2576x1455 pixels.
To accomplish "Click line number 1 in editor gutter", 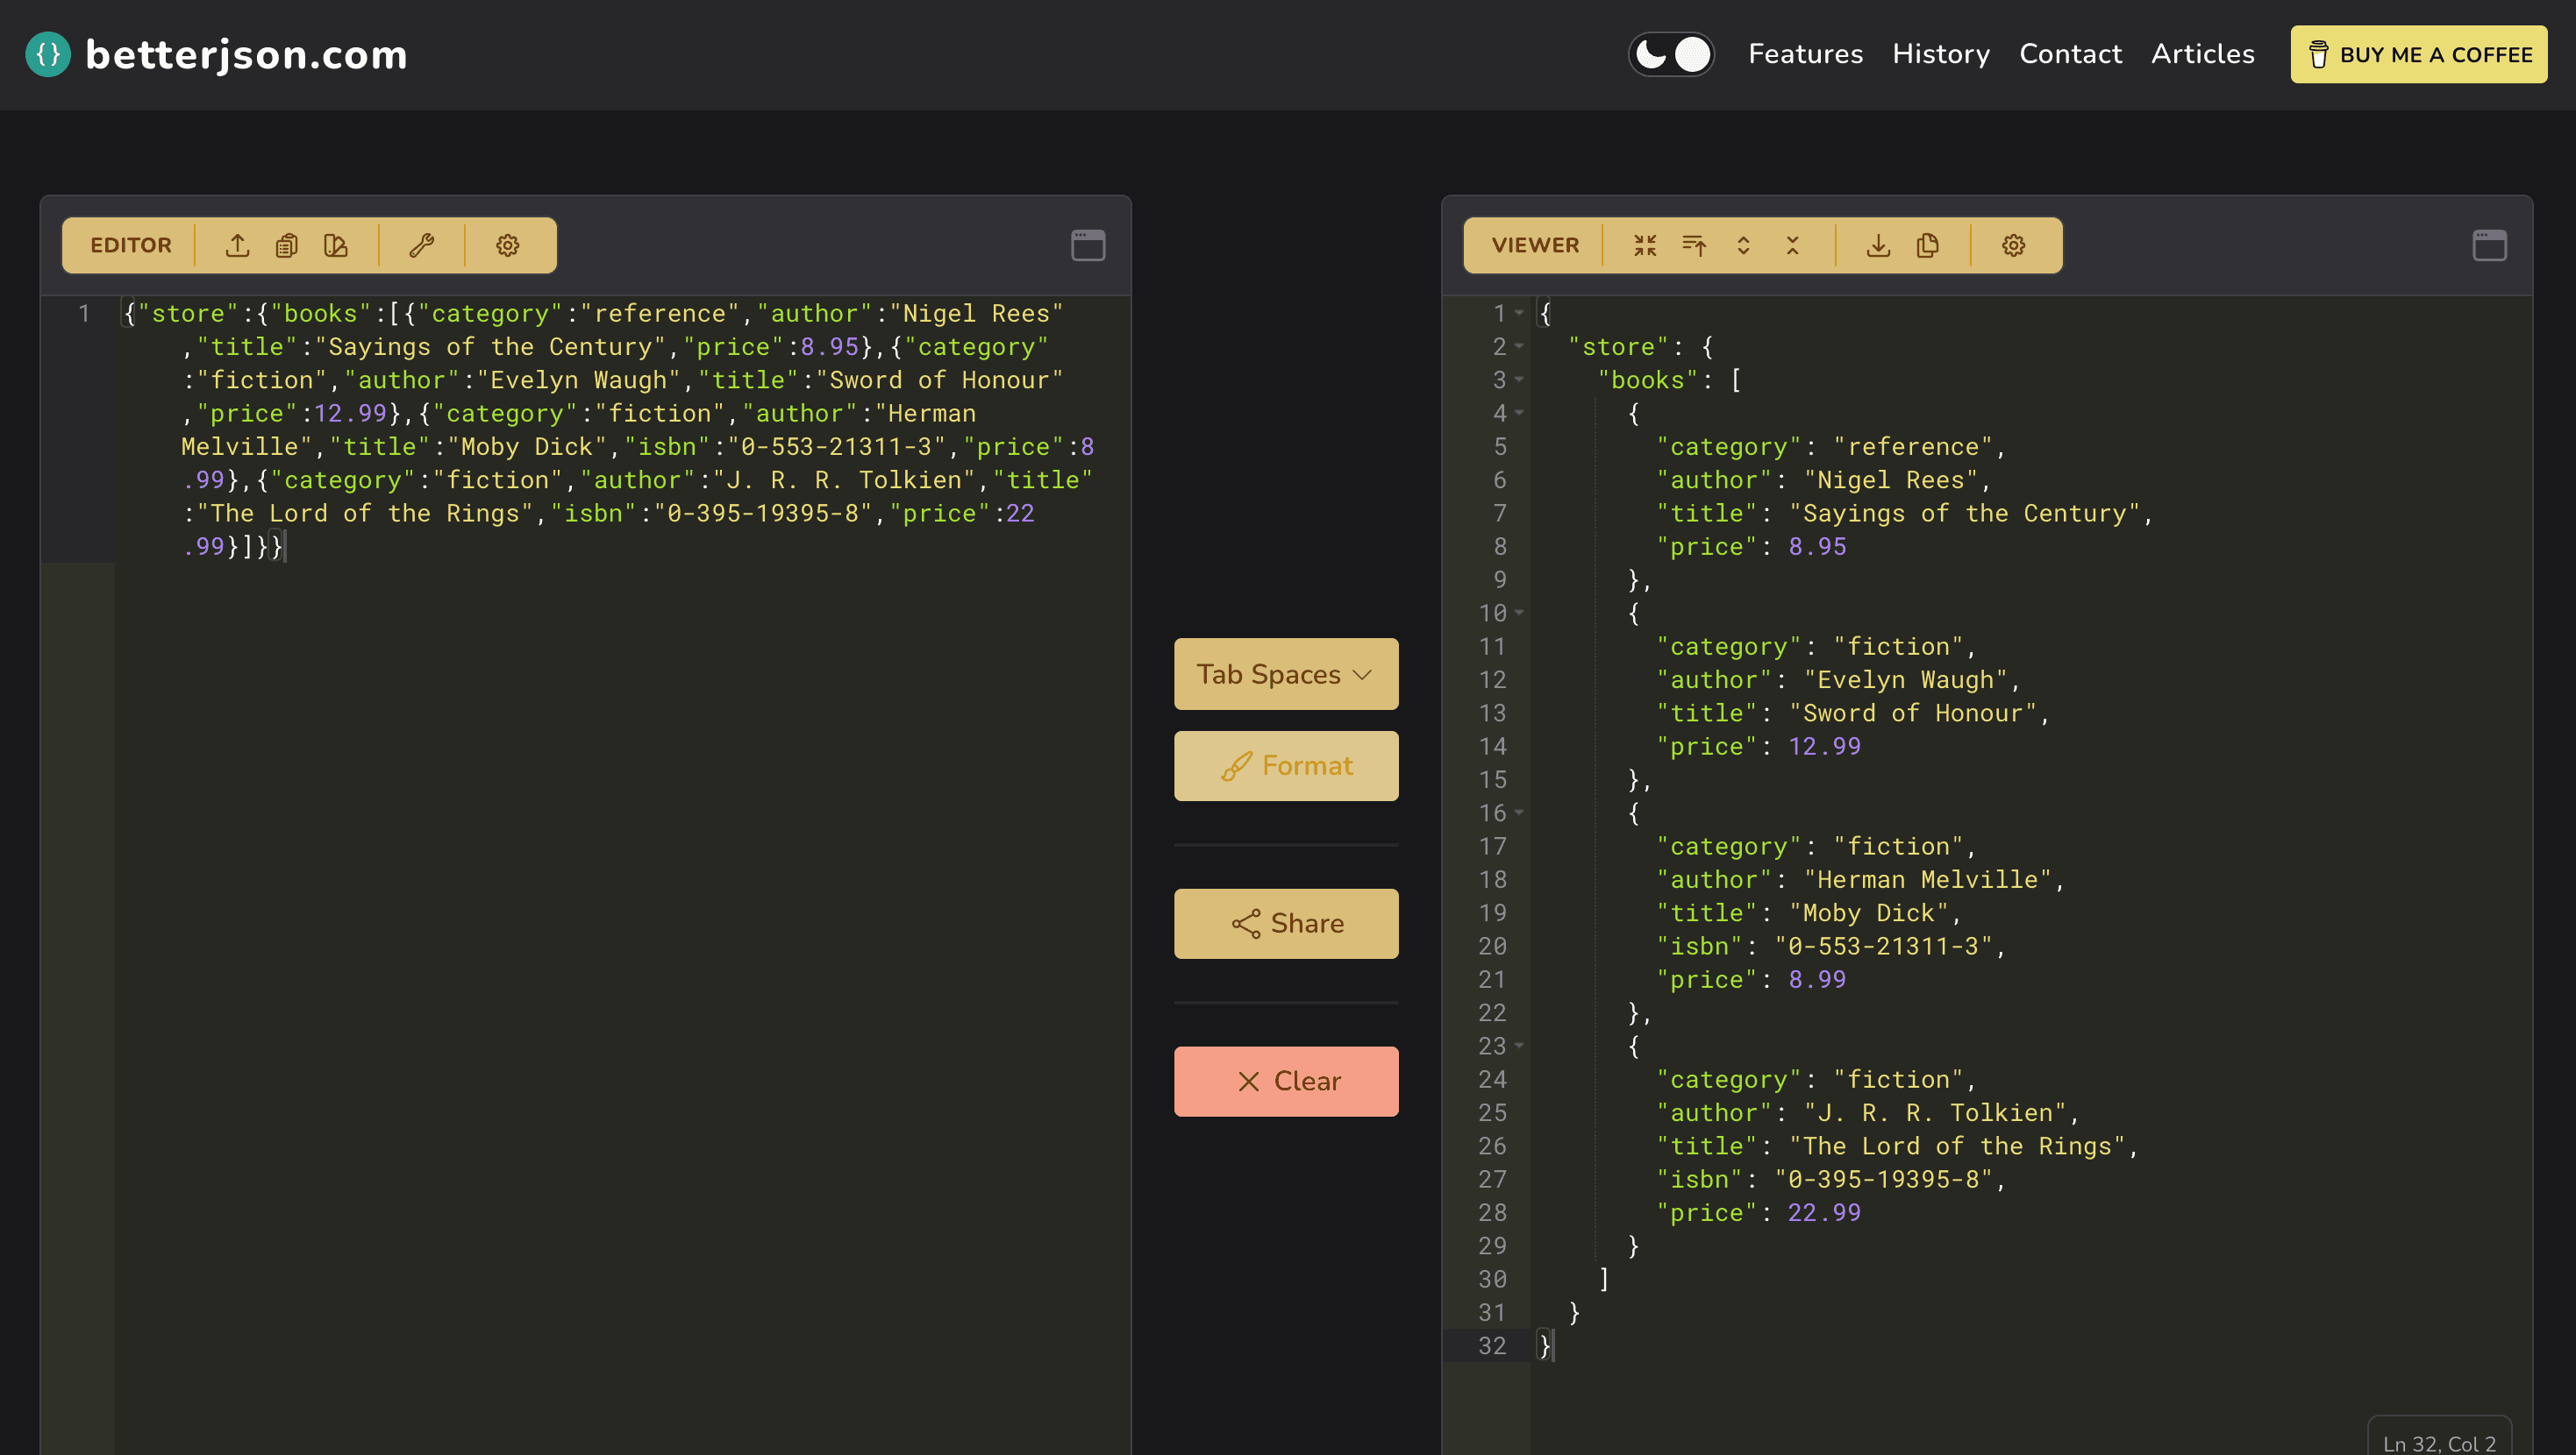I will pyautogui.click(x=84, y=314).
